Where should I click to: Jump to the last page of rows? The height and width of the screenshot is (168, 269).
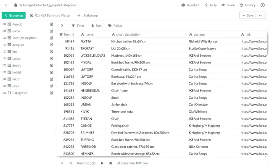pyautogui.click(x=111, y=163)
